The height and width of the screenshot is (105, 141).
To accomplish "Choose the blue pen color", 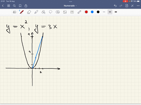I will tap(92, 12).
